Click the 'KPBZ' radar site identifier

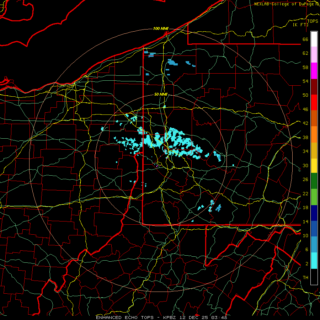click(169, 318)
